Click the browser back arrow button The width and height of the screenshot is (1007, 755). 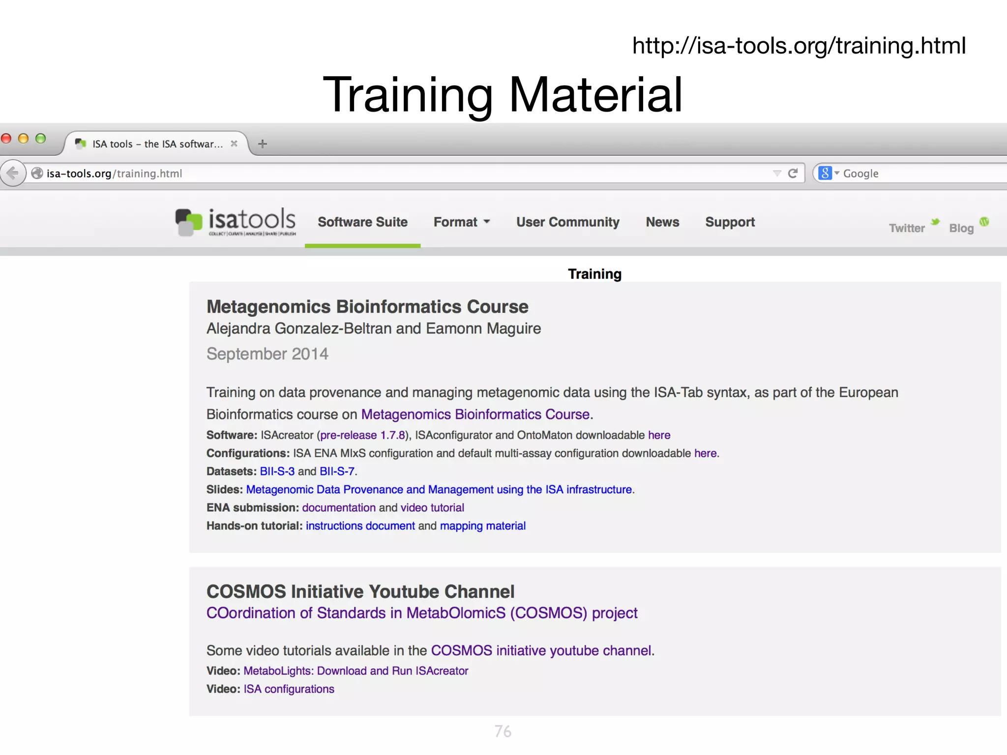coord(12,173)
